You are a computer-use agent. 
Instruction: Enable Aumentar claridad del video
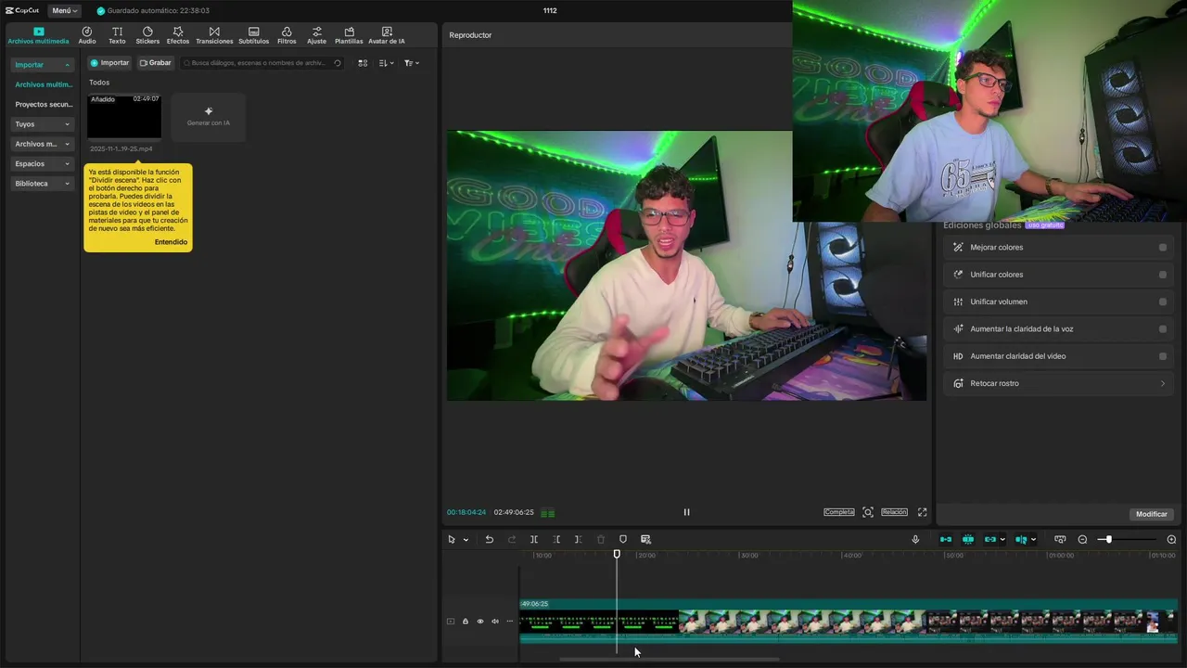(1163, 356)
